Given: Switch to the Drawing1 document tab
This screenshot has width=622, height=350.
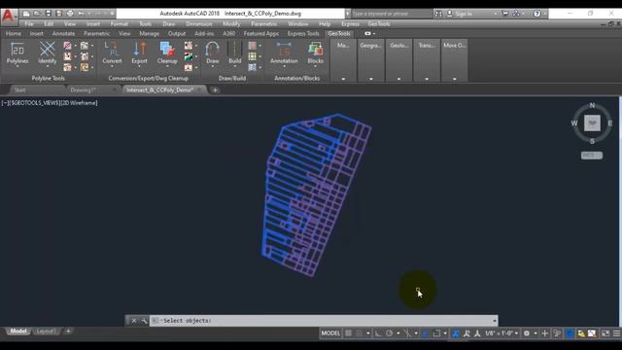Looking at the screenshot, I should pos(84,90).
